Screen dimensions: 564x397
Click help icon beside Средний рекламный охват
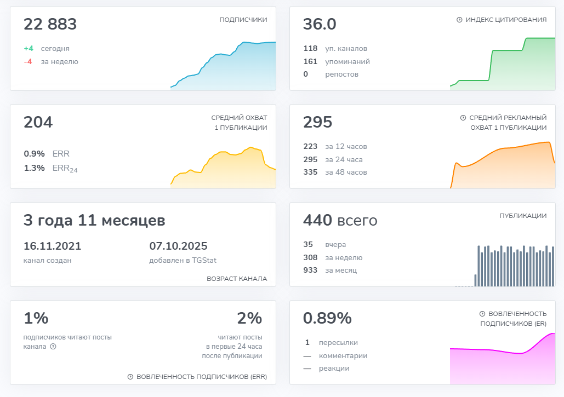(x=463, y=118)
